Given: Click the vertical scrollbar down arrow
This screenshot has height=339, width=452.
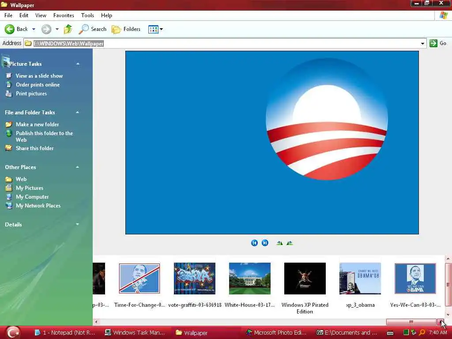Looking at the screenshot, I should coord(448,314).
